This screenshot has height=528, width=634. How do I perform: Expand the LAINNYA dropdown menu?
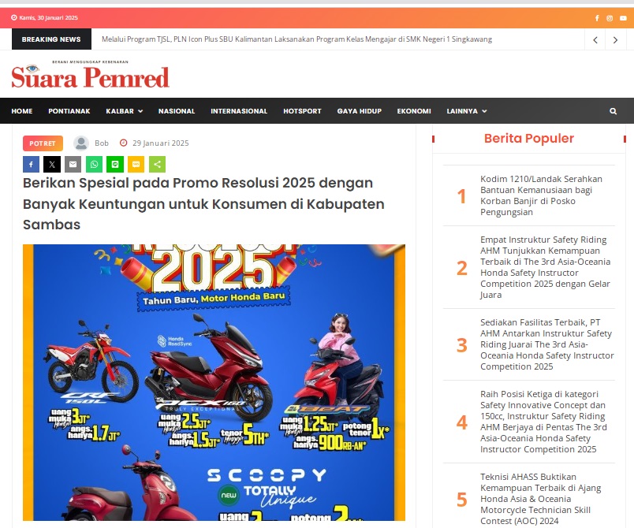click(467, 111)
